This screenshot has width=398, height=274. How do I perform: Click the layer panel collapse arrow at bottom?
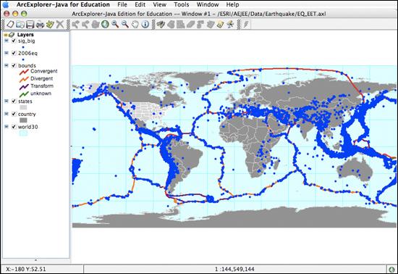click(x=35, y=260)
